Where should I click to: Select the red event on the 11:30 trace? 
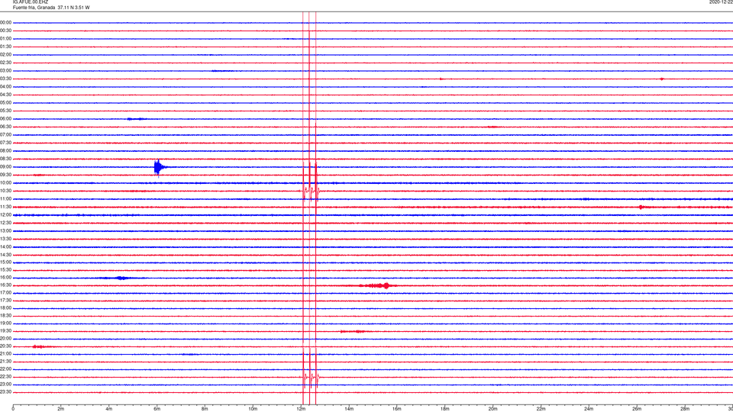(x=641, y=207)
